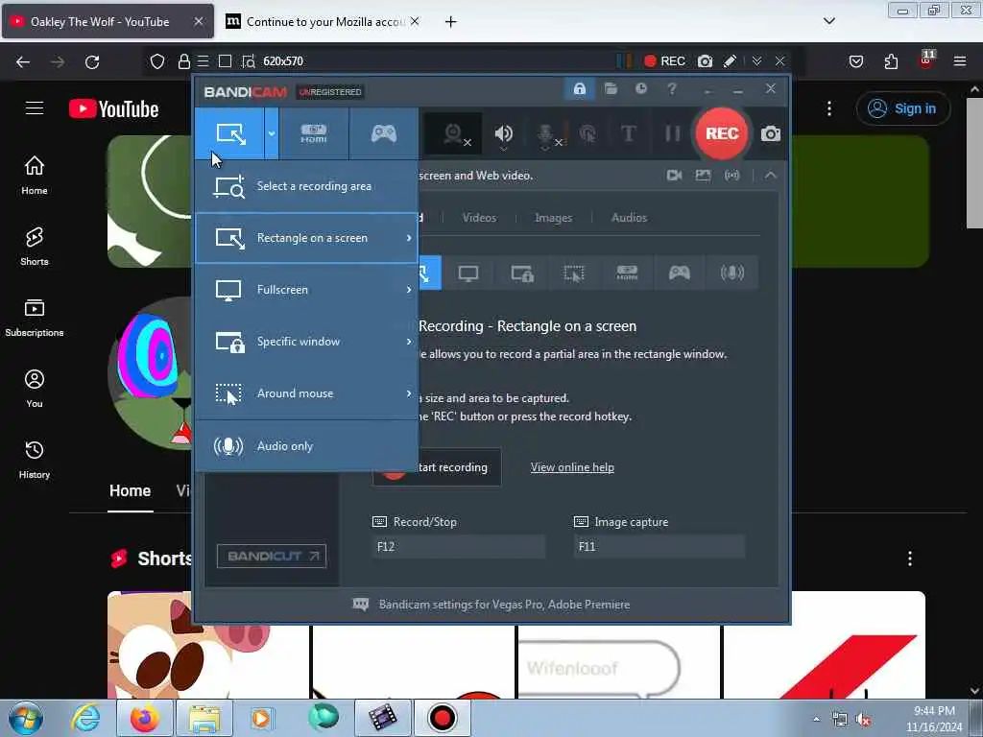Select the Game recording mode gamepad icon
The image size is (983, 737).
pyautogui.click(x=384, y=133)
